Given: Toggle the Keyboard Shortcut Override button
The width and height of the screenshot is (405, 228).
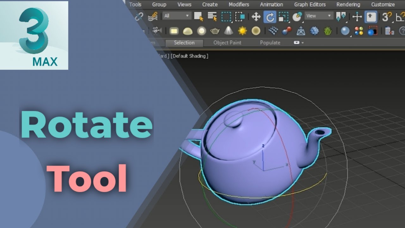Looking at the screenshot, I should (x=371, y=17).
